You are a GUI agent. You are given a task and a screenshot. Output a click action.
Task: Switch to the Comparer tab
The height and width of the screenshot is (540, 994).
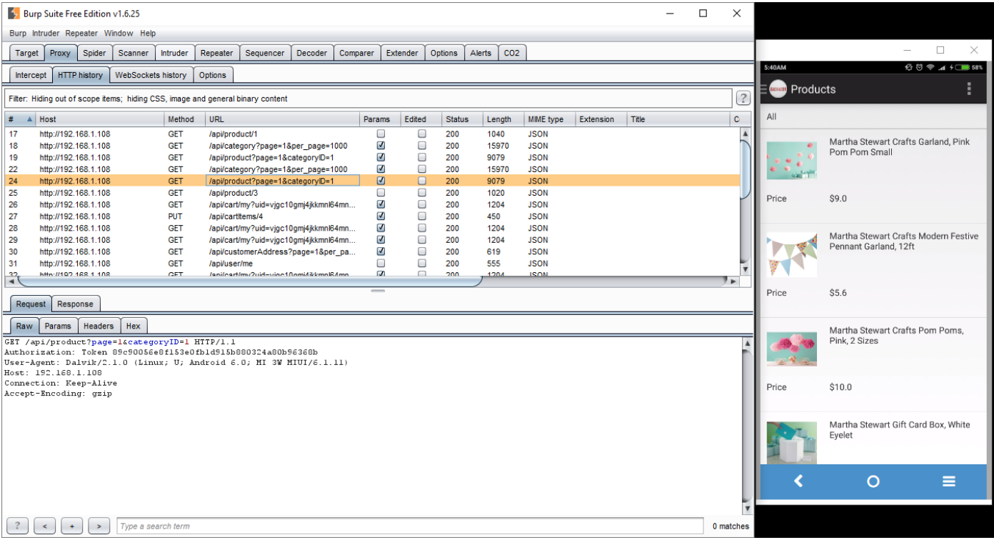click(356, 53)
